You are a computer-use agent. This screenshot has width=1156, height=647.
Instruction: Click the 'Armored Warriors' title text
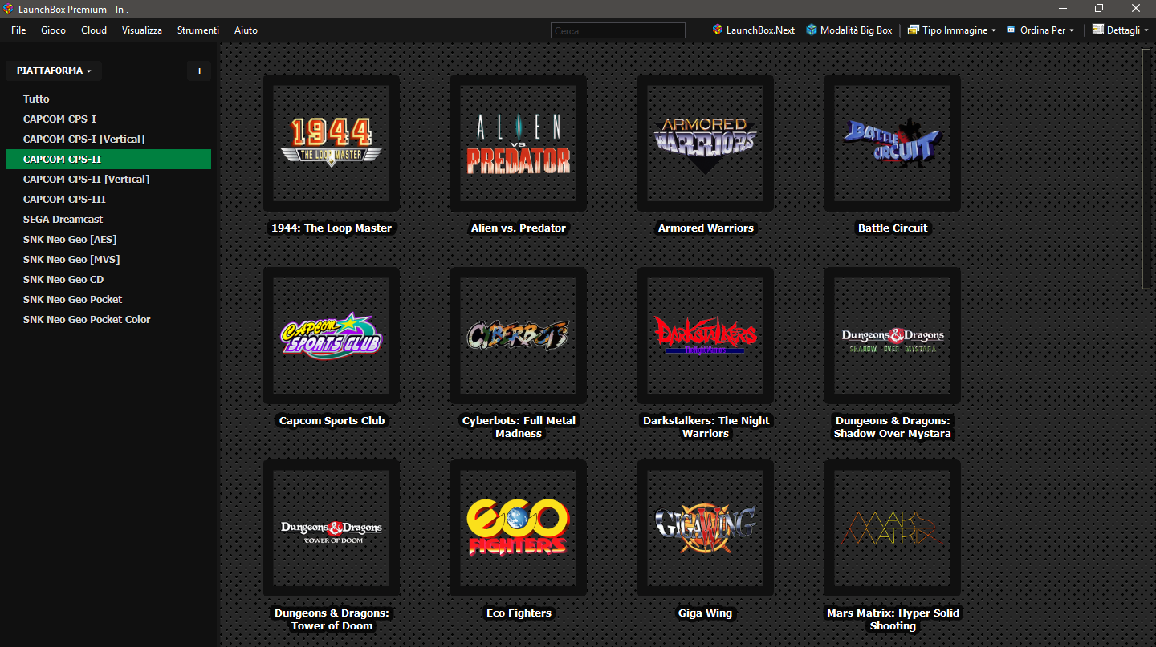pyautogui.click(x=706, y=228)
